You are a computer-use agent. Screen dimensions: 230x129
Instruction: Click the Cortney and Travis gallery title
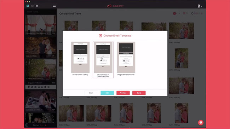pyautogui.click(x=70, y=14)
